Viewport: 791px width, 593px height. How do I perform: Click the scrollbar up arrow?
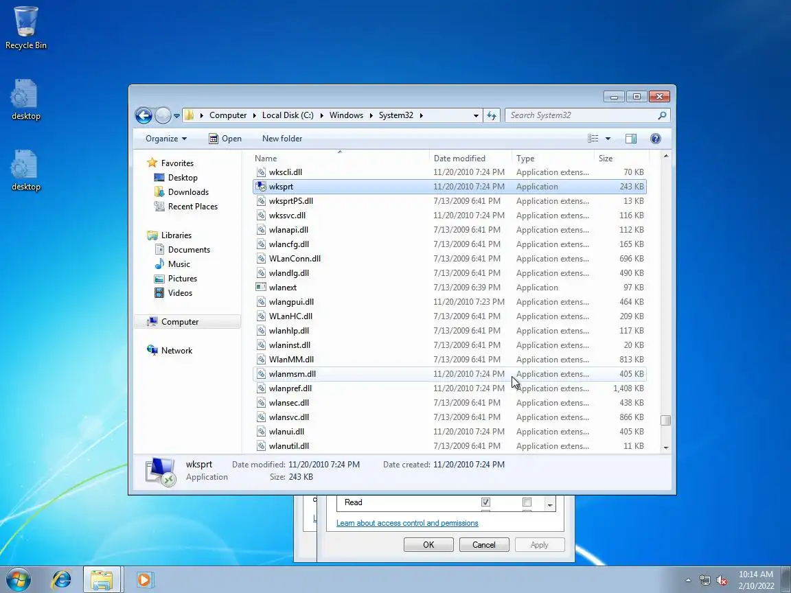tap(665, 156)
